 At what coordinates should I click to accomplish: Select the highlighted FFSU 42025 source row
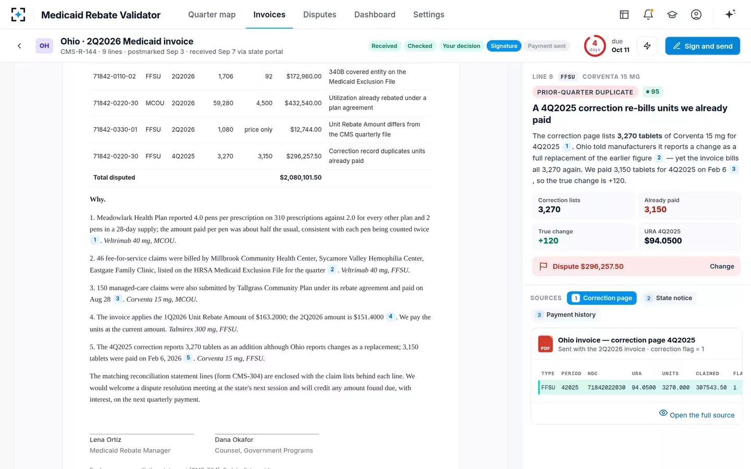coord(640,388)
